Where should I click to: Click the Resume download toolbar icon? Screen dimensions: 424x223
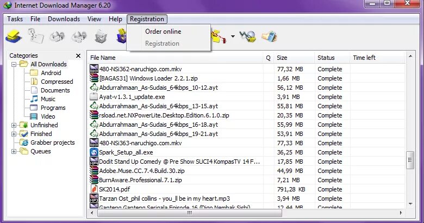coord(36,36)
